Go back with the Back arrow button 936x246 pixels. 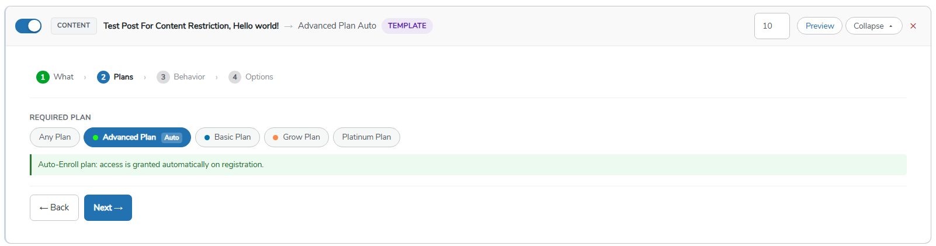(54, 207)
